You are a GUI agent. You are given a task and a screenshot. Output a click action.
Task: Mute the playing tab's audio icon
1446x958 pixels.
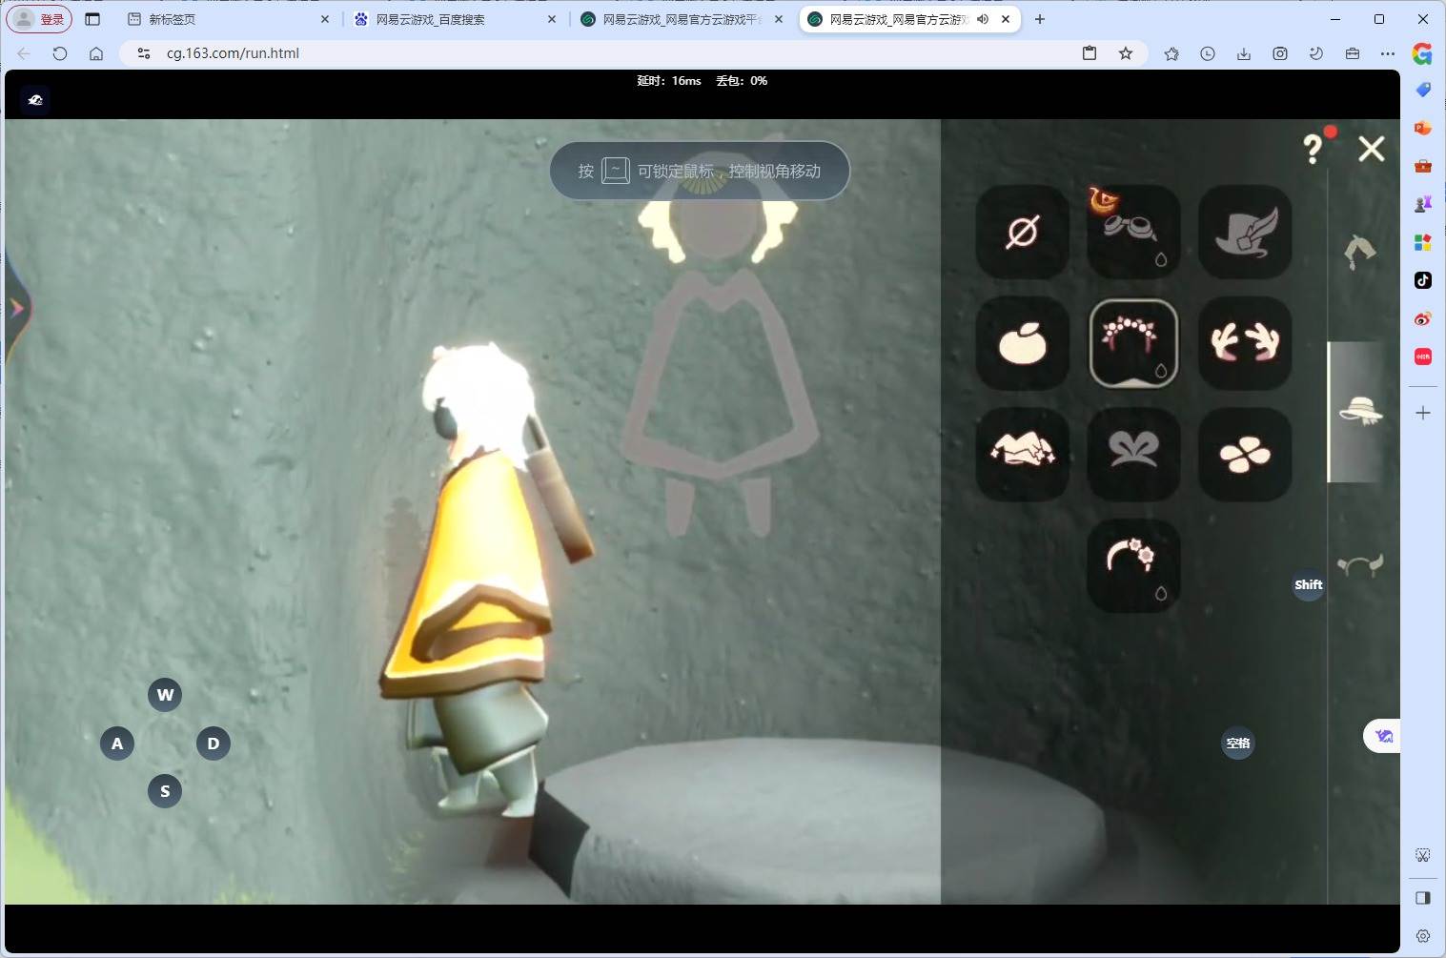(983, 19)
